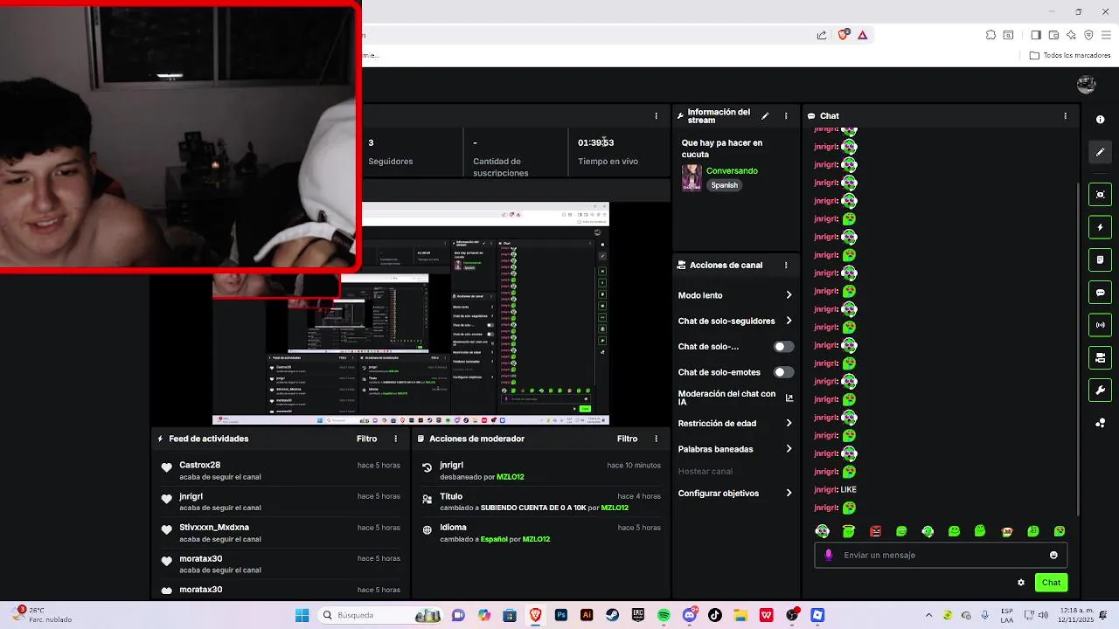Open the stats panel three-dot menu
The height and width of the screenshot is (629, 1119).
point(656,115)
